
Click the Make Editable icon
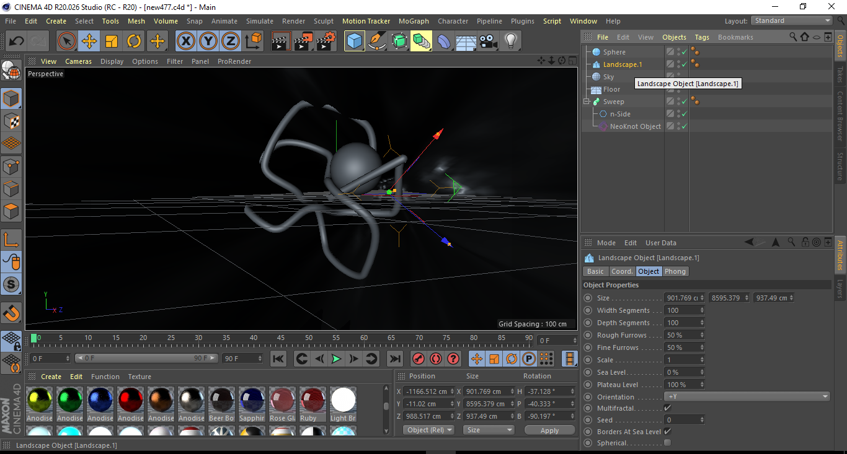click(11, 71)
